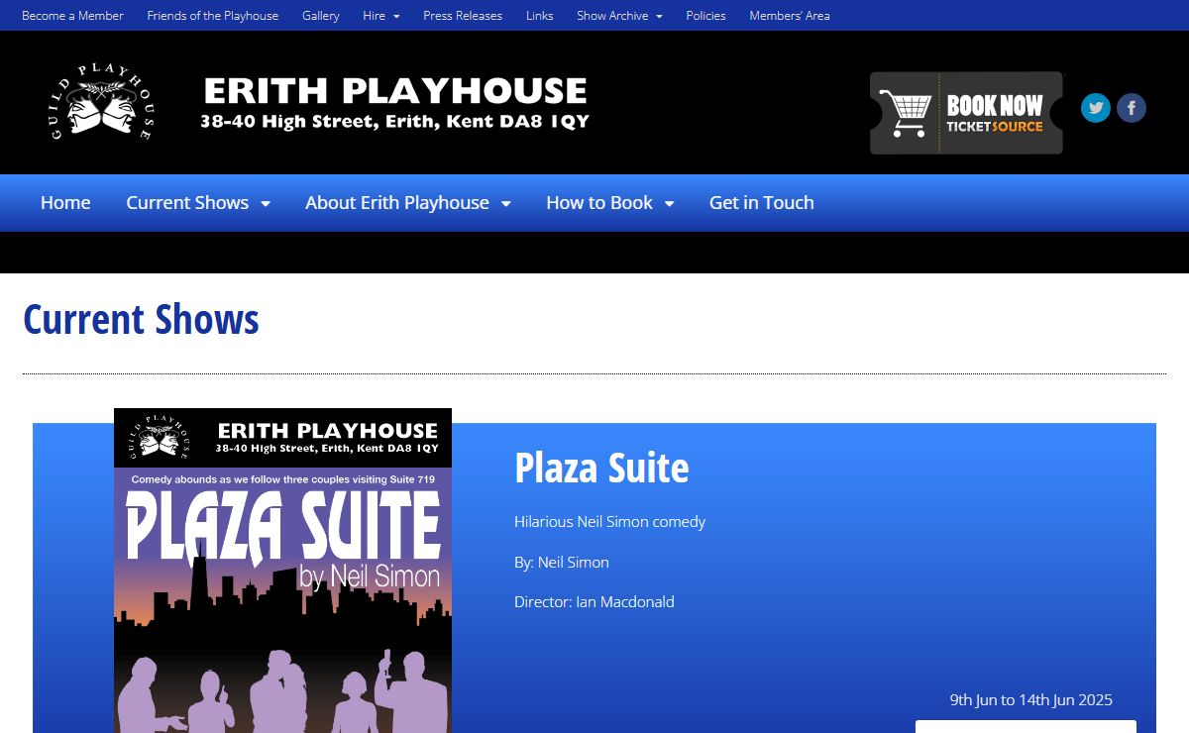
Task: Click the 9th Jun to 14th Jun 2025 dates
Action: pos(1031,700)
